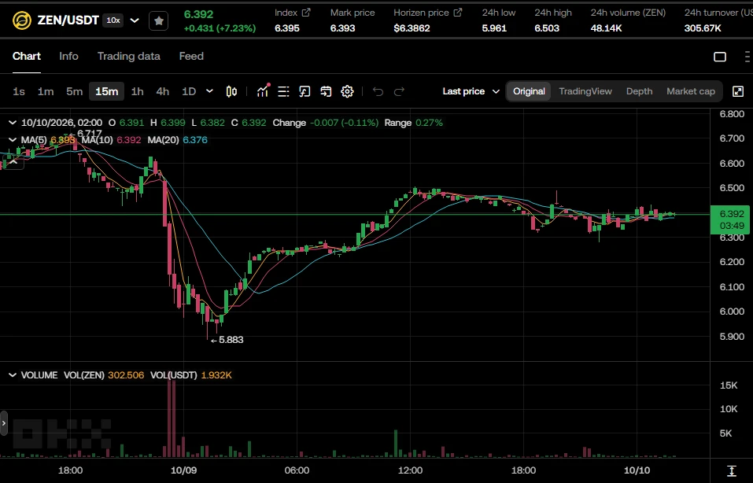Click the list-lines icon beside indicators

point(284,91)
